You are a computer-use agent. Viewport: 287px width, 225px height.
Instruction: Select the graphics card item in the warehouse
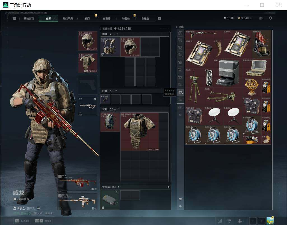[209, 78]
